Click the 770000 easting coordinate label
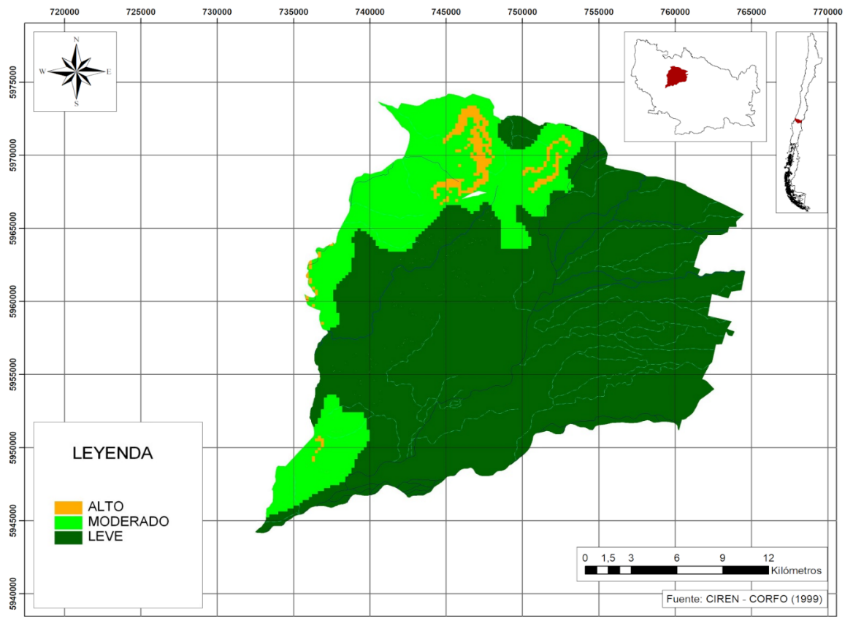The height and width of the screenshot is (631, 853). (827, 12)
